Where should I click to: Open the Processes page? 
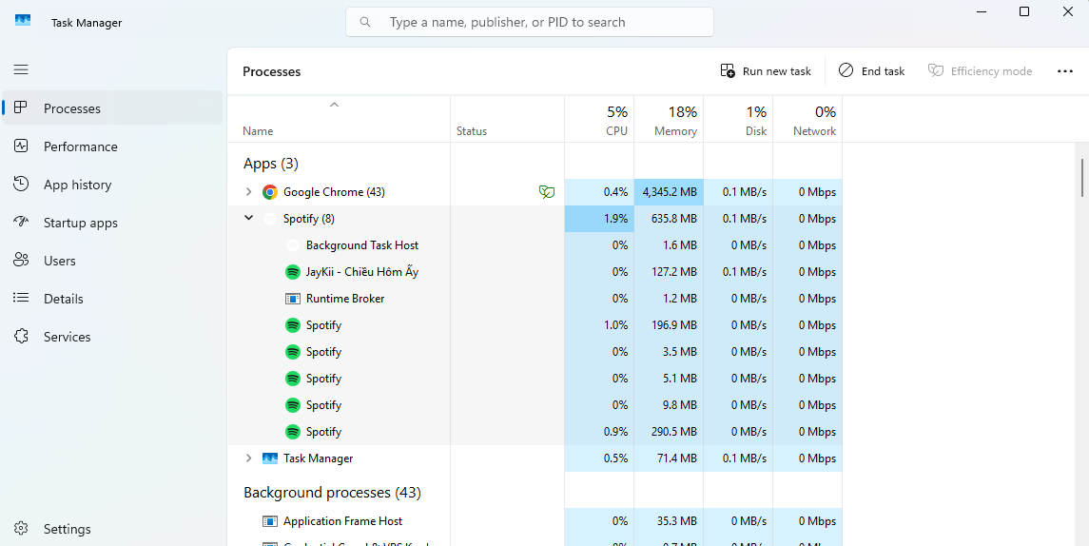tap(112, 108)
